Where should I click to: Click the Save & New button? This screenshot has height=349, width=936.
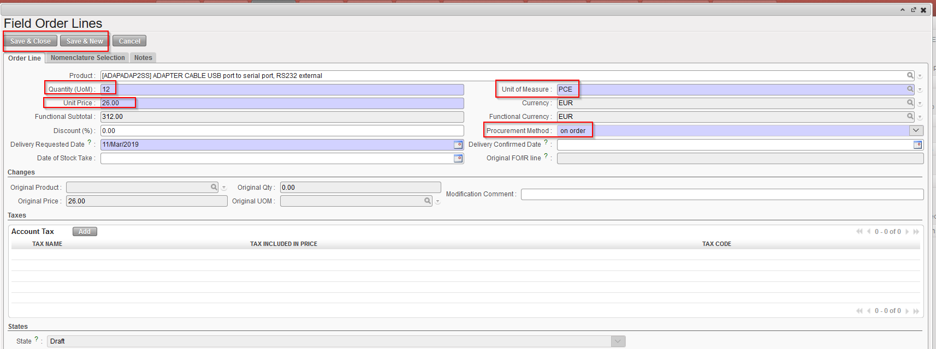[85, 41]
